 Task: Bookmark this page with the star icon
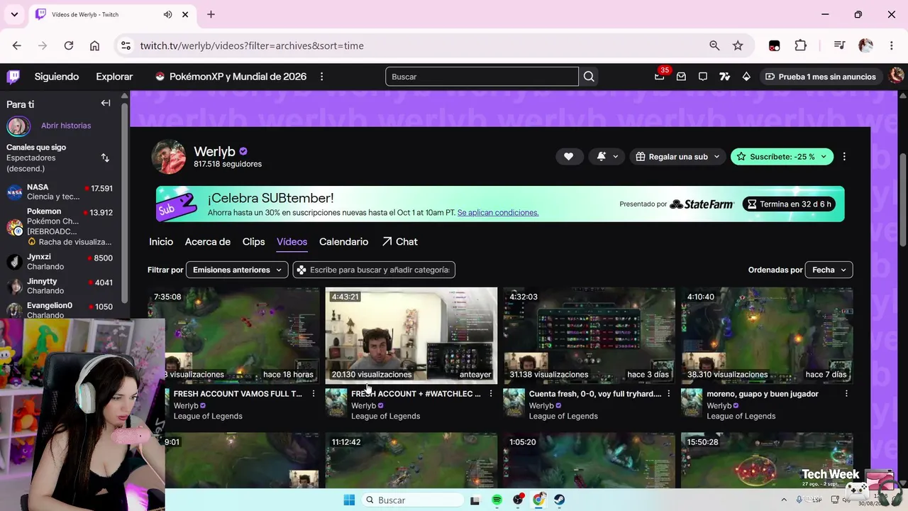[x=738, y=45]
